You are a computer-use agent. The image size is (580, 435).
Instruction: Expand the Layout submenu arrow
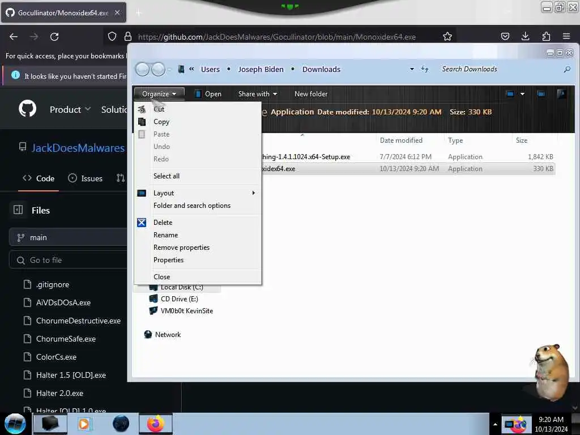253,193
